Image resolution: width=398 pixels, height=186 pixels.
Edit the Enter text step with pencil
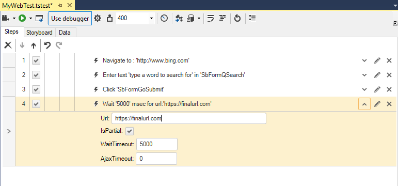coord(377,75)
